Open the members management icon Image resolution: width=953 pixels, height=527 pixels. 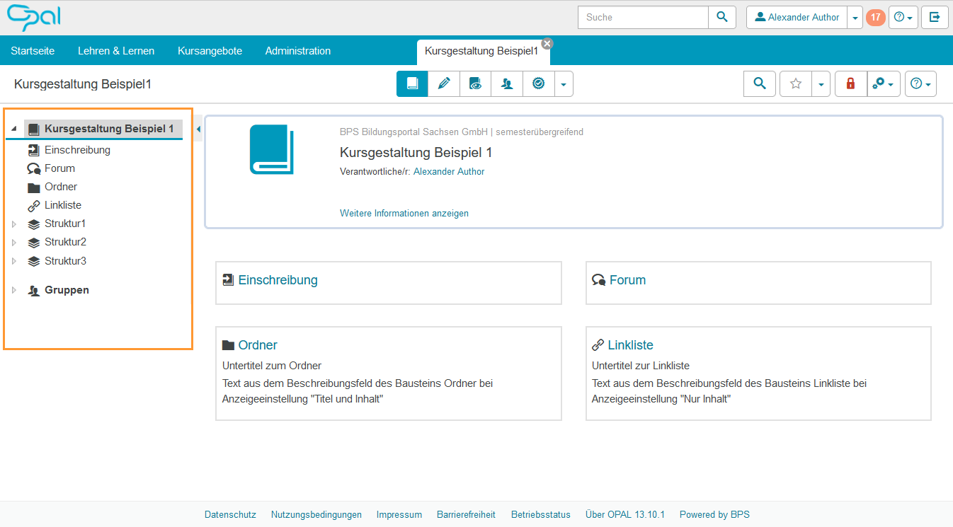coord(507,83)
